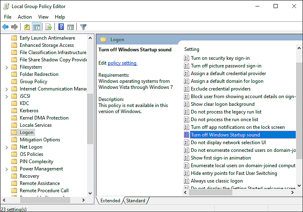Click policy icon beside Always use classic logon
Viewport: 303px width, 212px height.
186,181
